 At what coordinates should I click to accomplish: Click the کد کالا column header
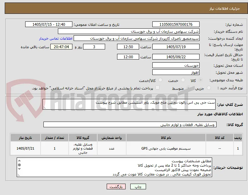point(220,138)
